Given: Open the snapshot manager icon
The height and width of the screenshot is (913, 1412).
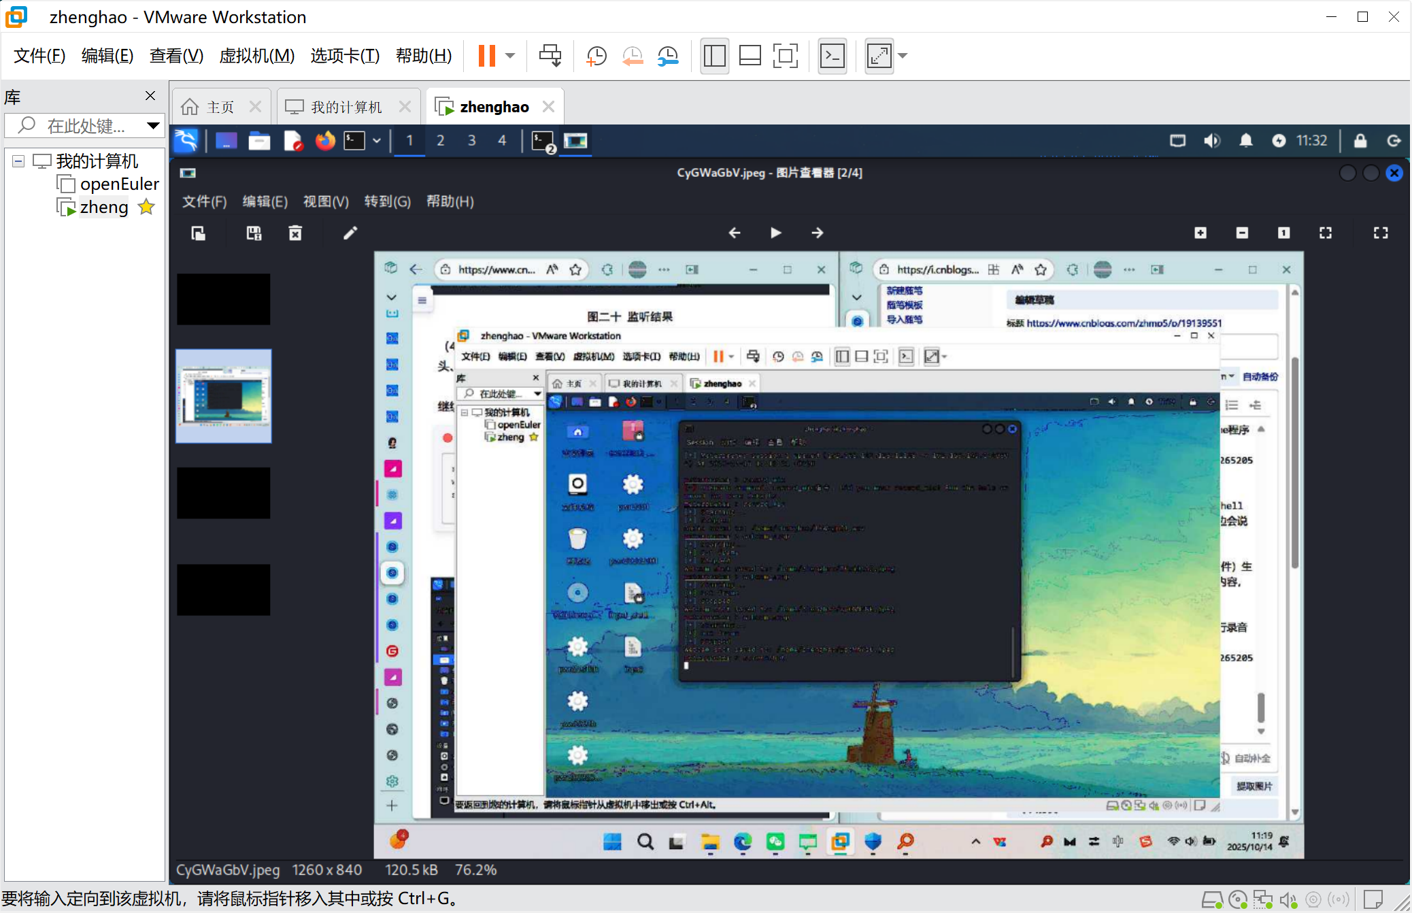Looking at the screenshot, I should click(668, 56).
